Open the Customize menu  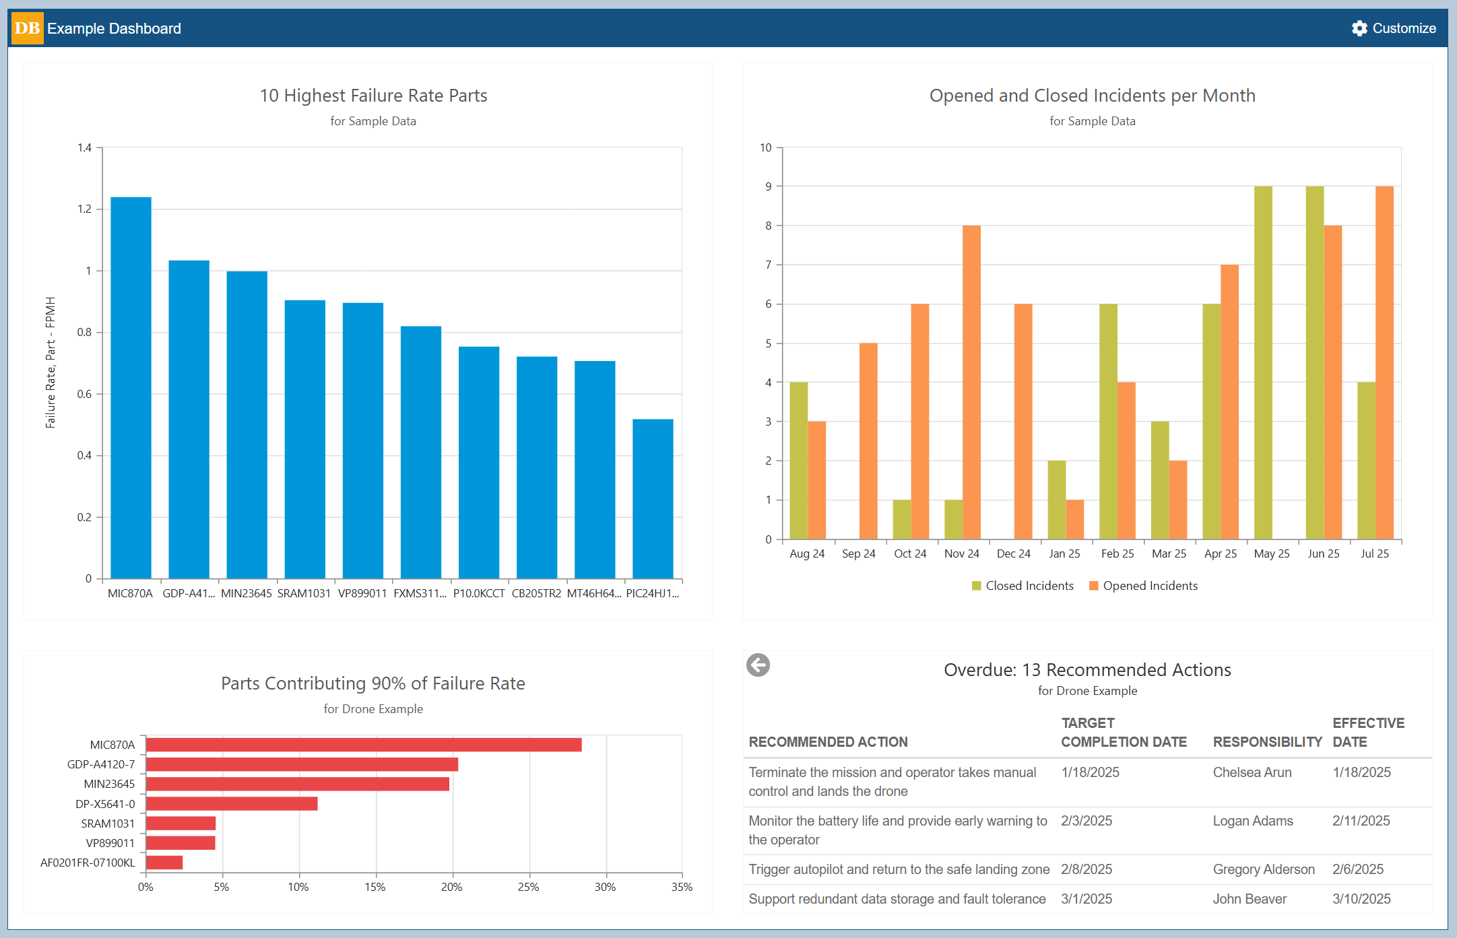(x=1405, y=28)
